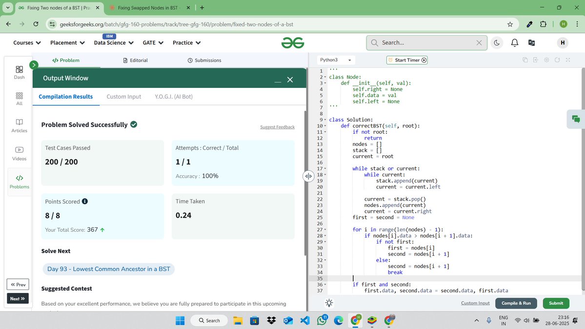Collapse code fold at line 9
The width and height of the screenshot is (585, 329).
[x=325, y=120]
